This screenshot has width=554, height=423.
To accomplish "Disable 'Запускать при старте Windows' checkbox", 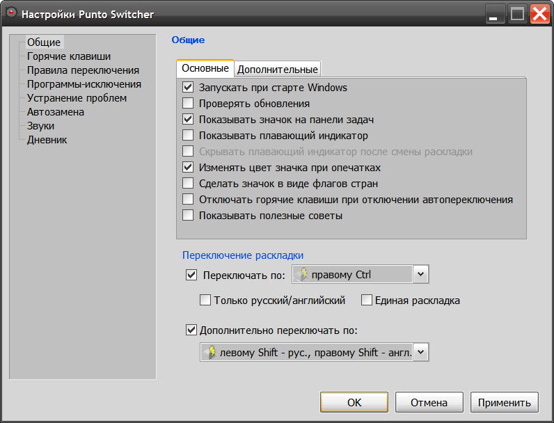I will point(187,88).
